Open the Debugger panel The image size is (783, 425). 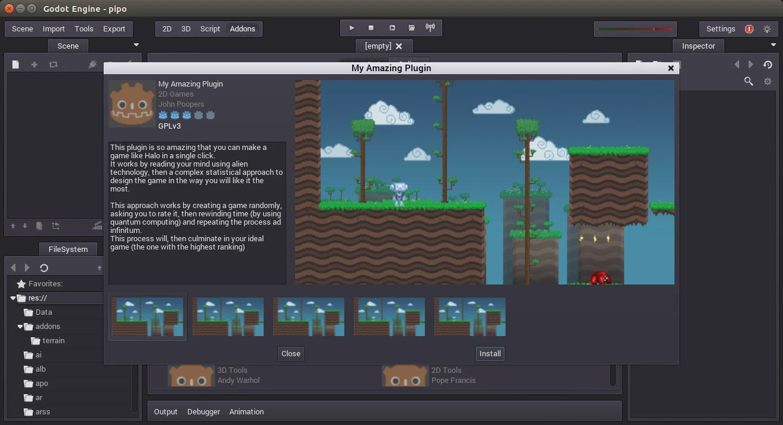tap(203, 411)
